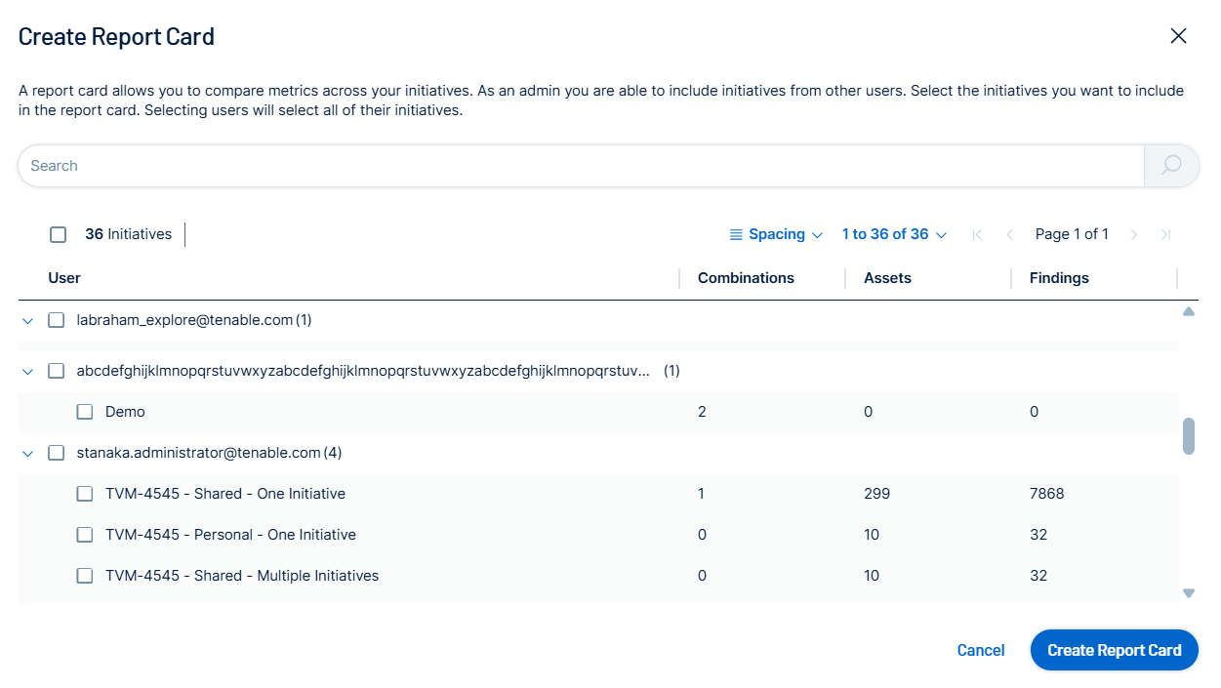This screenshot has height=688, width=1221.
Task: Jump to the last page arrow
Action: tap(1165, 234)
